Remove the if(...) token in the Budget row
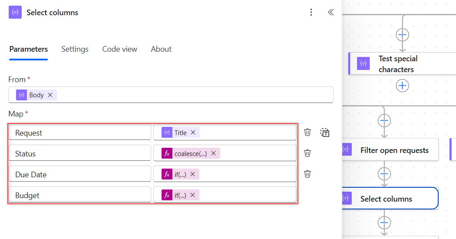 tap(192, 195)
